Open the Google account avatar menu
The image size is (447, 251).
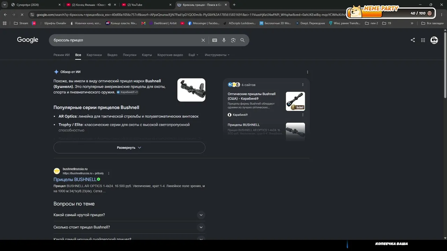click(x=434, y=40)
